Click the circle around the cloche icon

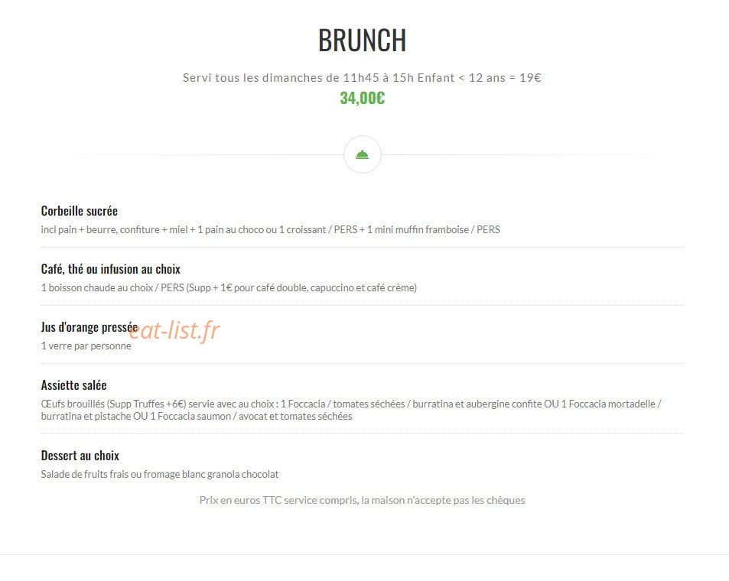pyautogui.click(x=362, y=154)
